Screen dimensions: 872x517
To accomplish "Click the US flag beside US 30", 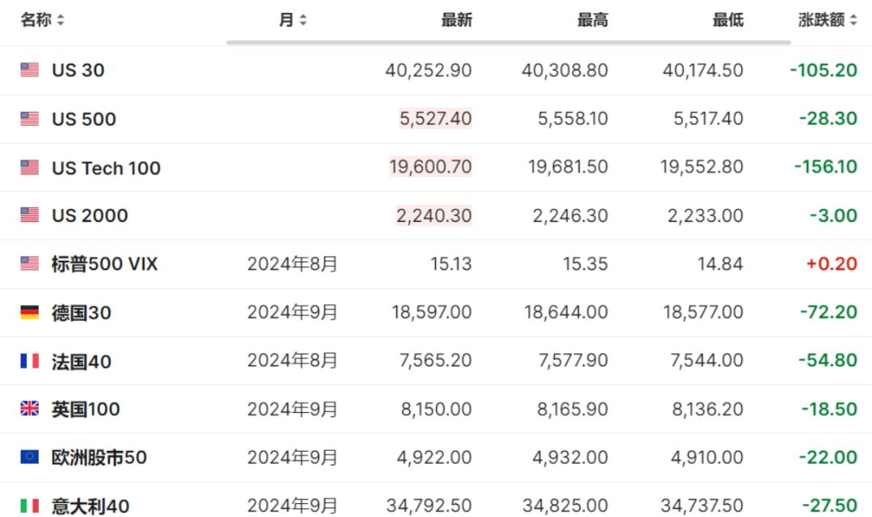I will click(30, 70).
